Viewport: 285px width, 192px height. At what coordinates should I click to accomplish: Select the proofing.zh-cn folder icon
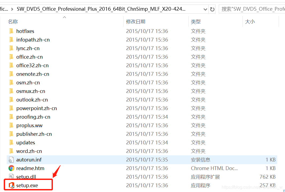pos(11,117)
